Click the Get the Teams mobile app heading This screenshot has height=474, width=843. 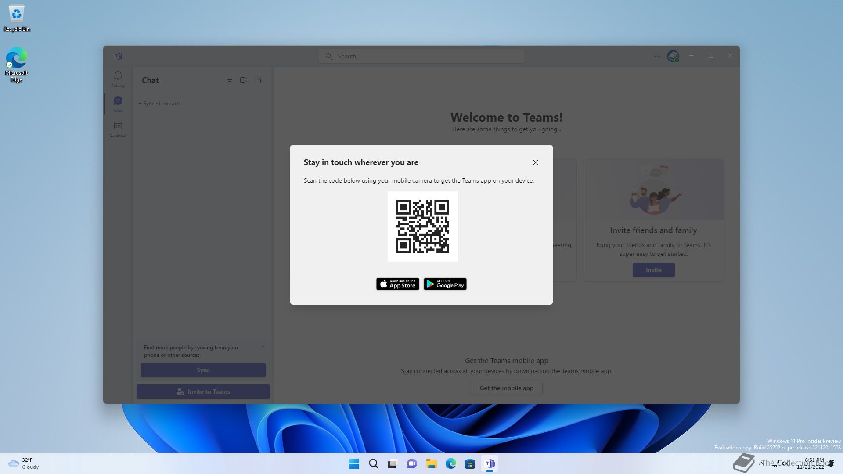(506, 361)
